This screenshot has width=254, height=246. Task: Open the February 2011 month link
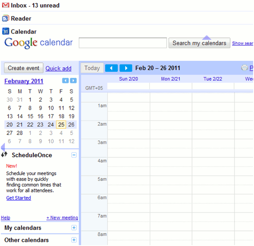tap(24, 81)
